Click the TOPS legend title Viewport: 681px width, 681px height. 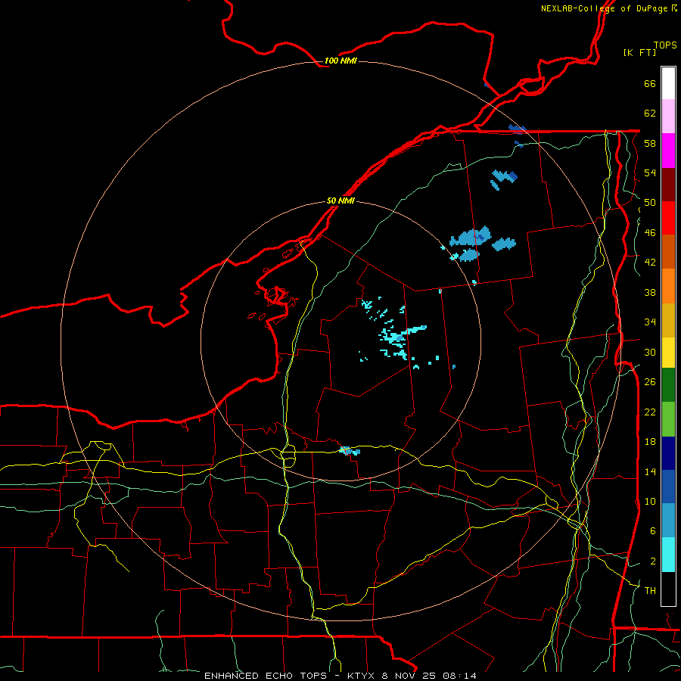click(x=665, y=45)
